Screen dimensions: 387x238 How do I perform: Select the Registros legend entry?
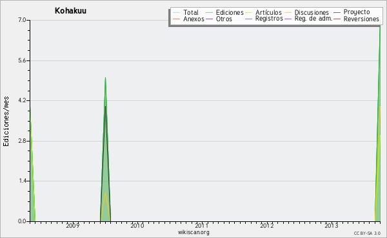[x=269, y=19]
